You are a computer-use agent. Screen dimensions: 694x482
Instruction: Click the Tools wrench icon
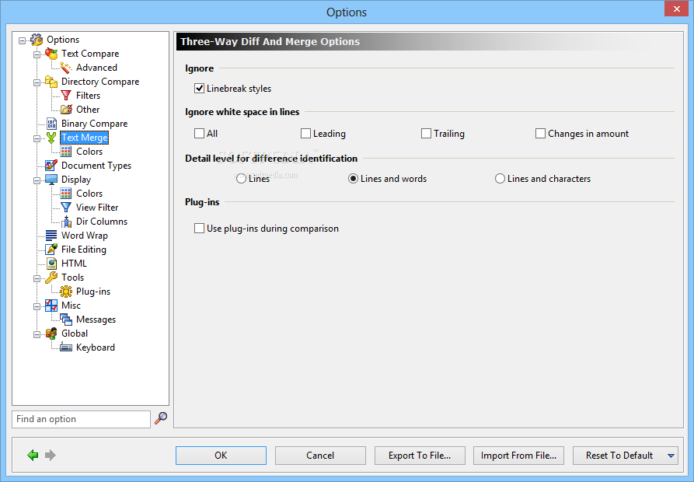pos(51,278)
